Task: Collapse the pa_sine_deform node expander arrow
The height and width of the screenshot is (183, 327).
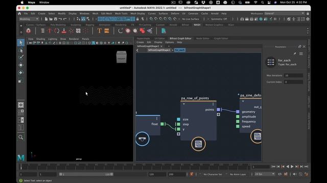Action: coord(243,101)
